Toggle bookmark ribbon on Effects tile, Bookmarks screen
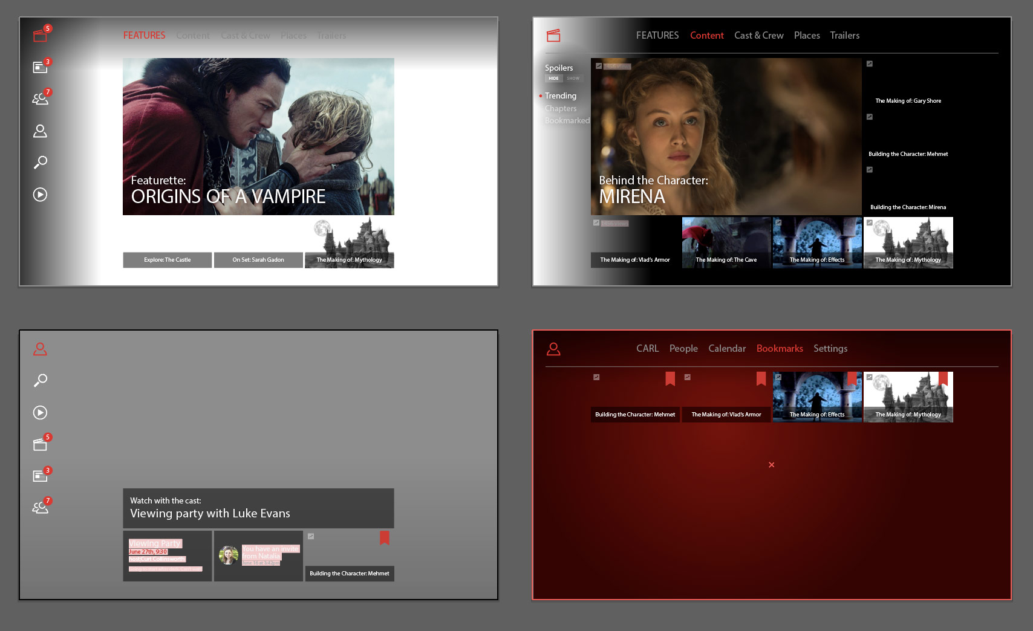The image size is (1033, 631). point(852,379)
